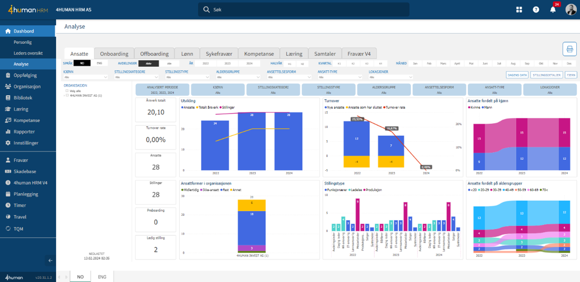Tick the 4HUMAN INVEST AS checkbox
Screen dimensions: 580x282
(x=67, y=96)
